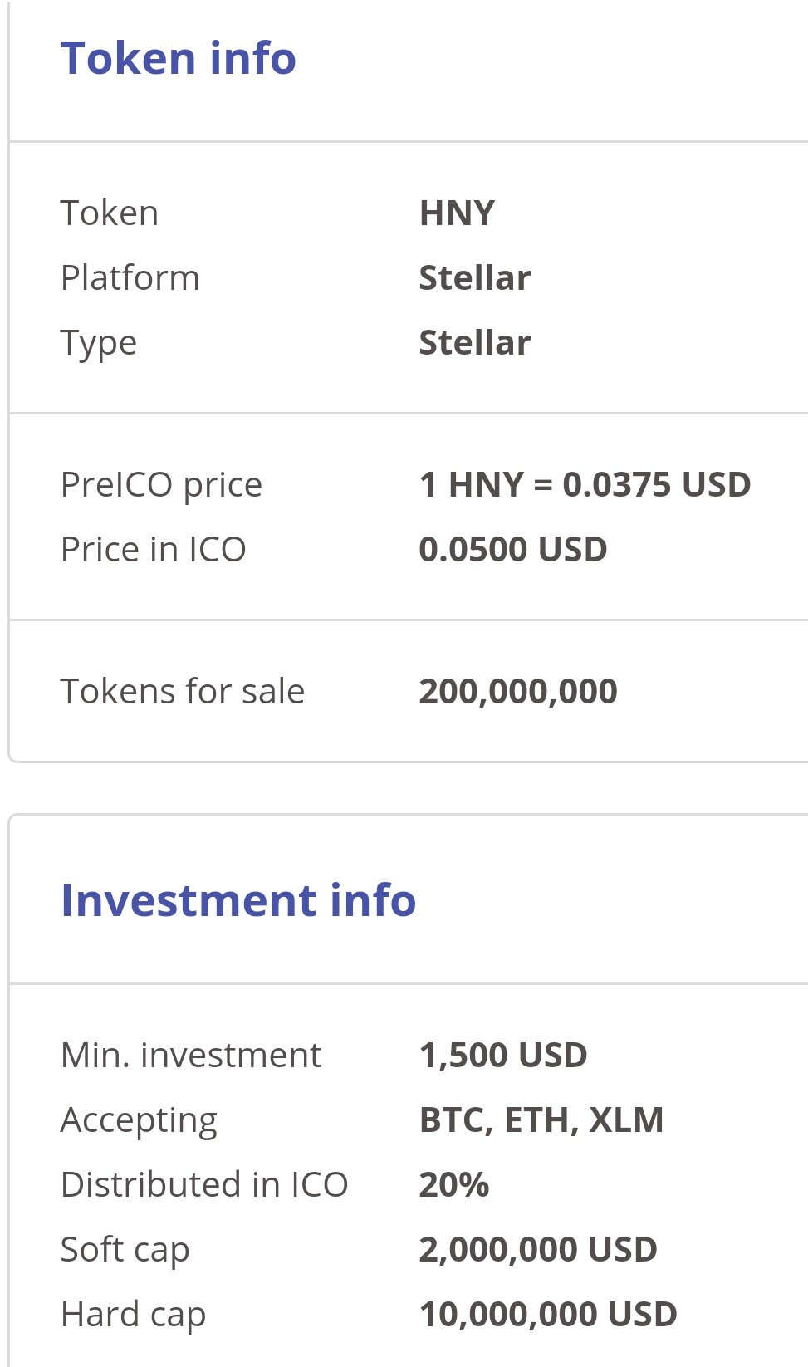Image resolution: width=808 pixels, height=1367 pixels.
Task: Click the 20% distributed in ICO value
Action: coord(454,1185)
